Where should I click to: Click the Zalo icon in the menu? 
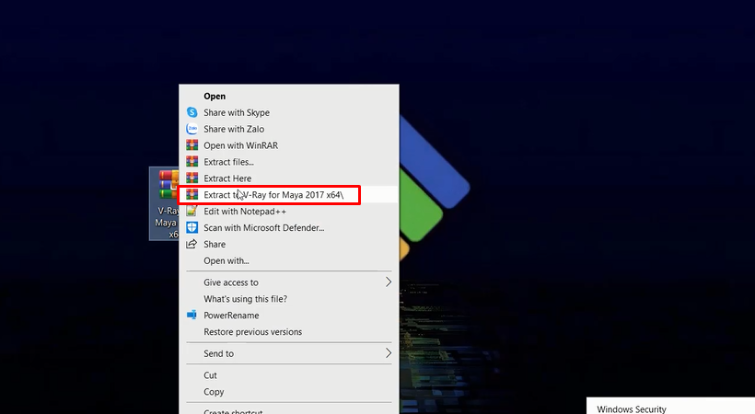[x=192, y=129]
